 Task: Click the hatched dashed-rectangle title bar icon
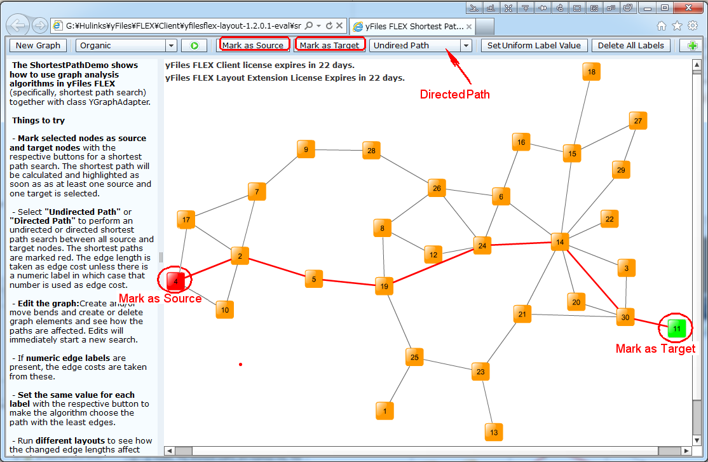(594, 8)
